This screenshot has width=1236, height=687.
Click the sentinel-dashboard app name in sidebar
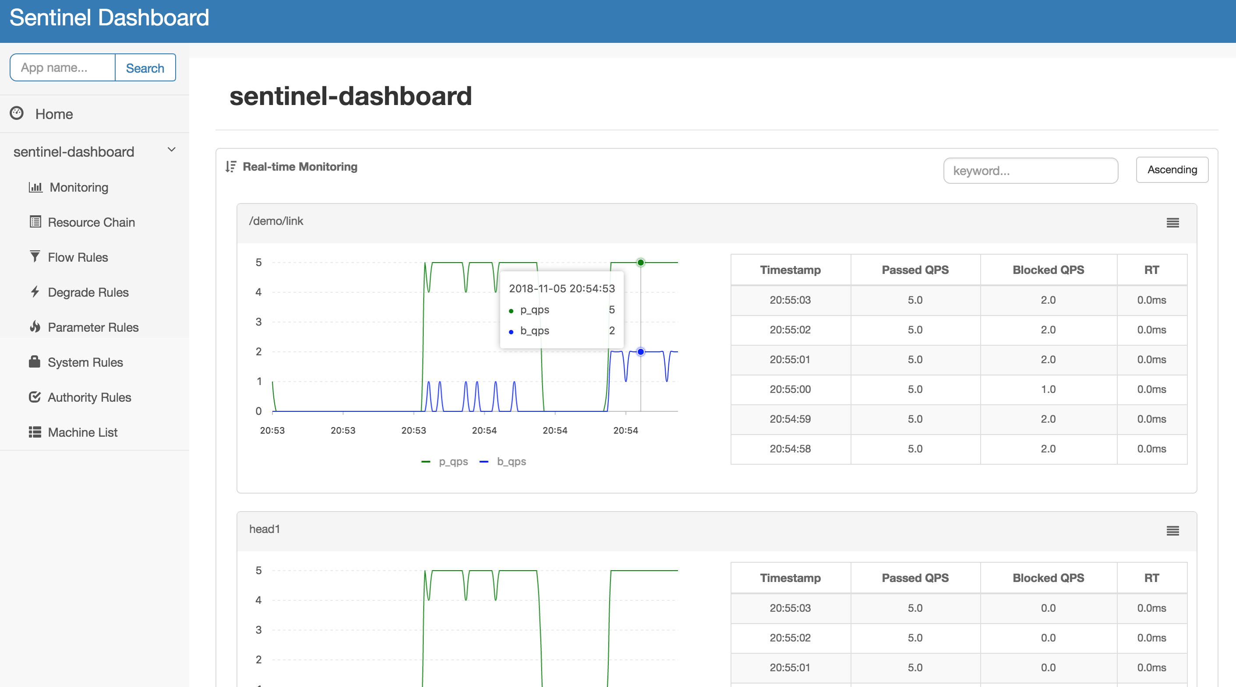74,151
